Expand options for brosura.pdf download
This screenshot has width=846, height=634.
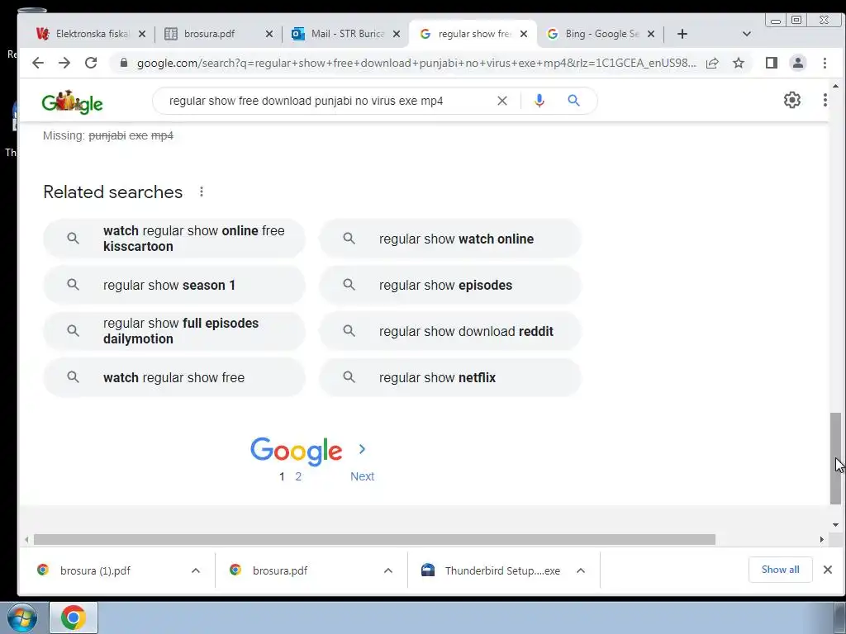[388, 570]
